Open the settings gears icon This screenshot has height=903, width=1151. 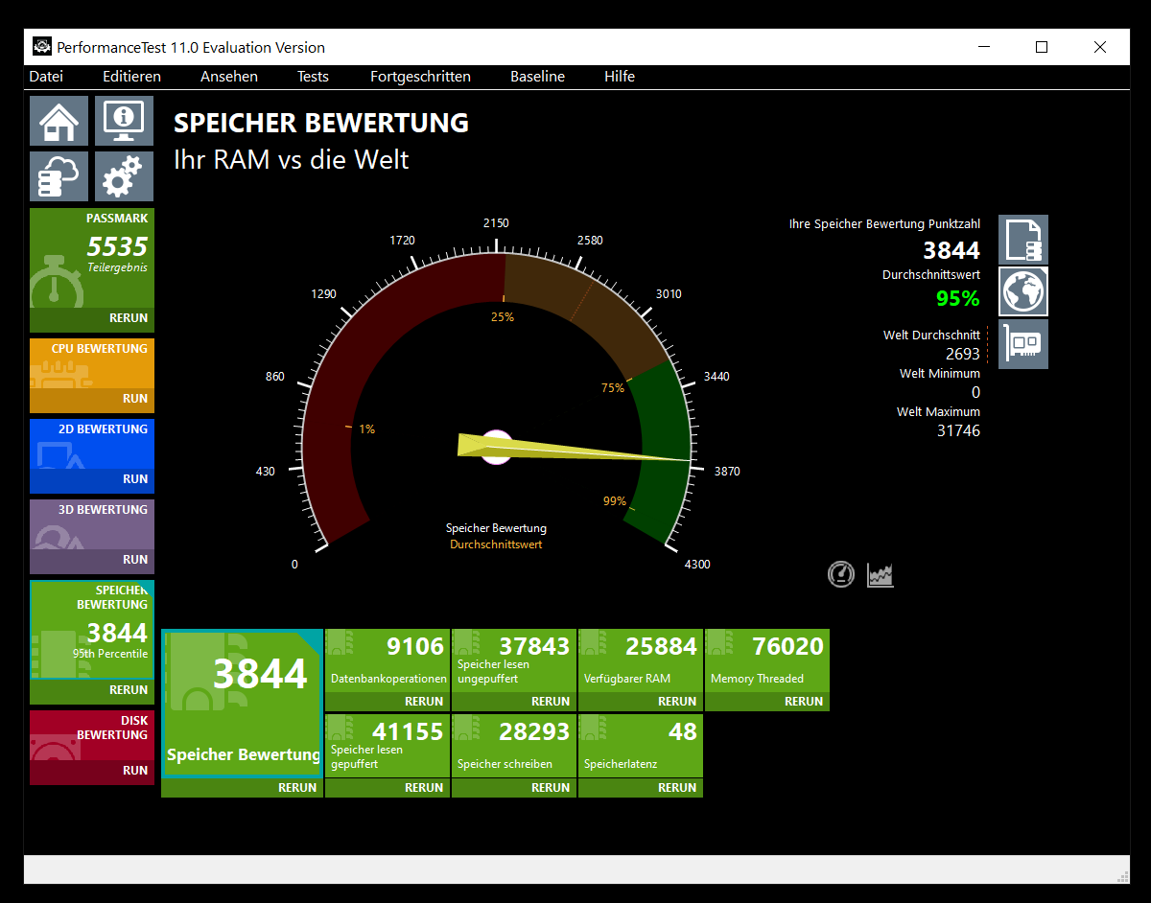pyautogui.click(x=124, y=176)
